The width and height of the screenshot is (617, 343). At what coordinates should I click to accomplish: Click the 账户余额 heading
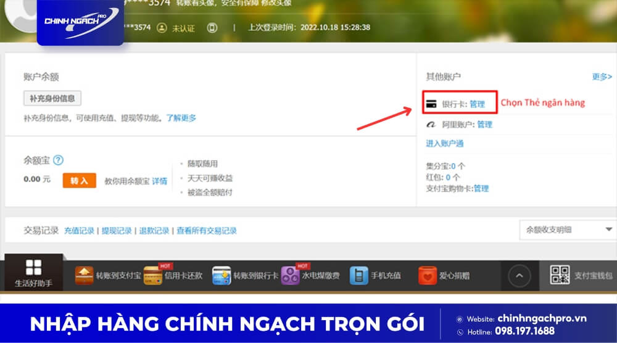(41, 76)
